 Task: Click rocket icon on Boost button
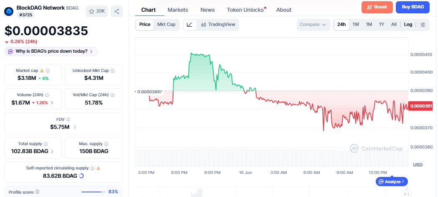[x=369, y=7]
